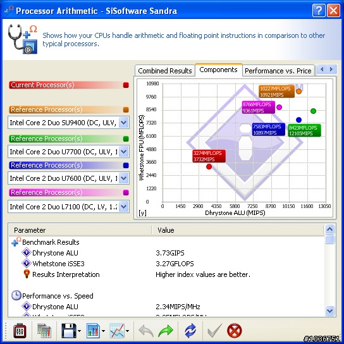
Task: Toggle the magenta Reference Processor swatch
Action: coord(126,193)
